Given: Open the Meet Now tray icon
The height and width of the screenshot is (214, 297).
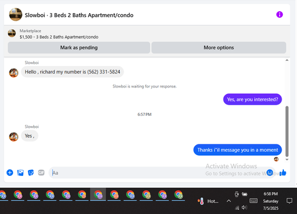Looking at the screenshot, I should pyautogui.click(x=236, y=194).
